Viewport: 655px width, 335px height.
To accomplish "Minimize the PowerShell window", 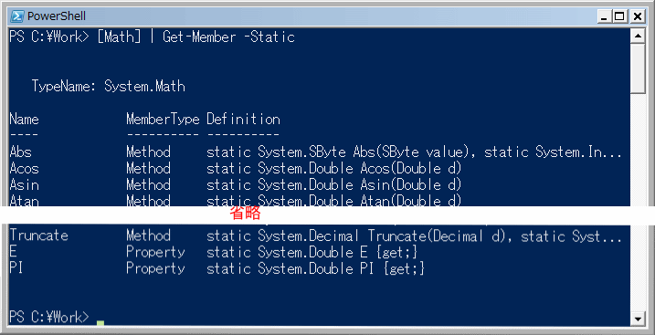I will click(604, 16).
